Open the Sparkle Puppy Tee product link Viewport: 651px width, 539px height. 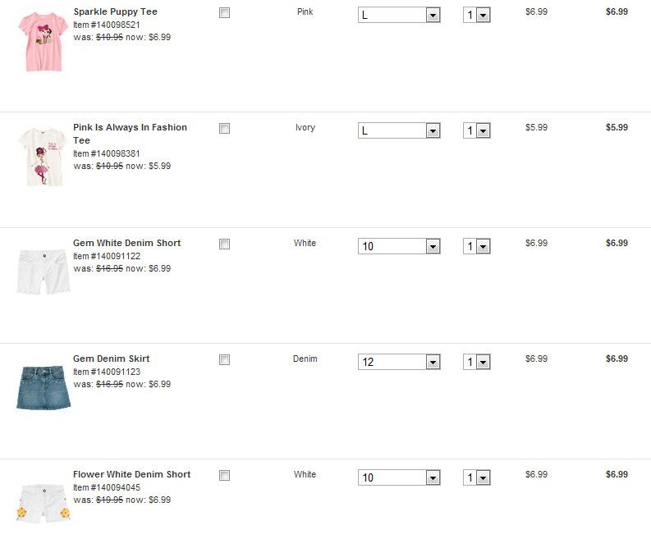point(115,12)
